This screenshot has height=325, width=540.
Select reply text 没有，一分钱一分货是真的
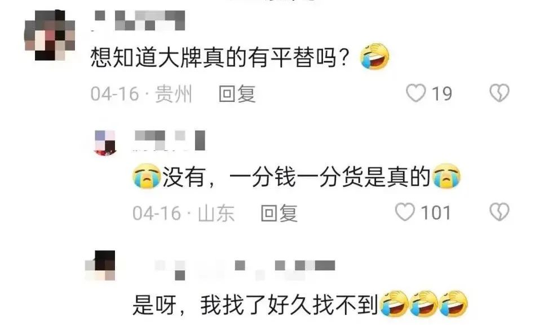[296, 177]
